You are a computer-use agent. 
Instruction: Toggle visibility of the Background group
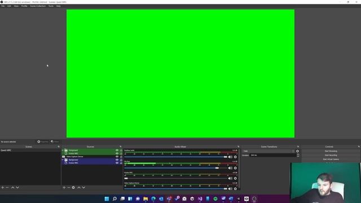pos(117,160)
